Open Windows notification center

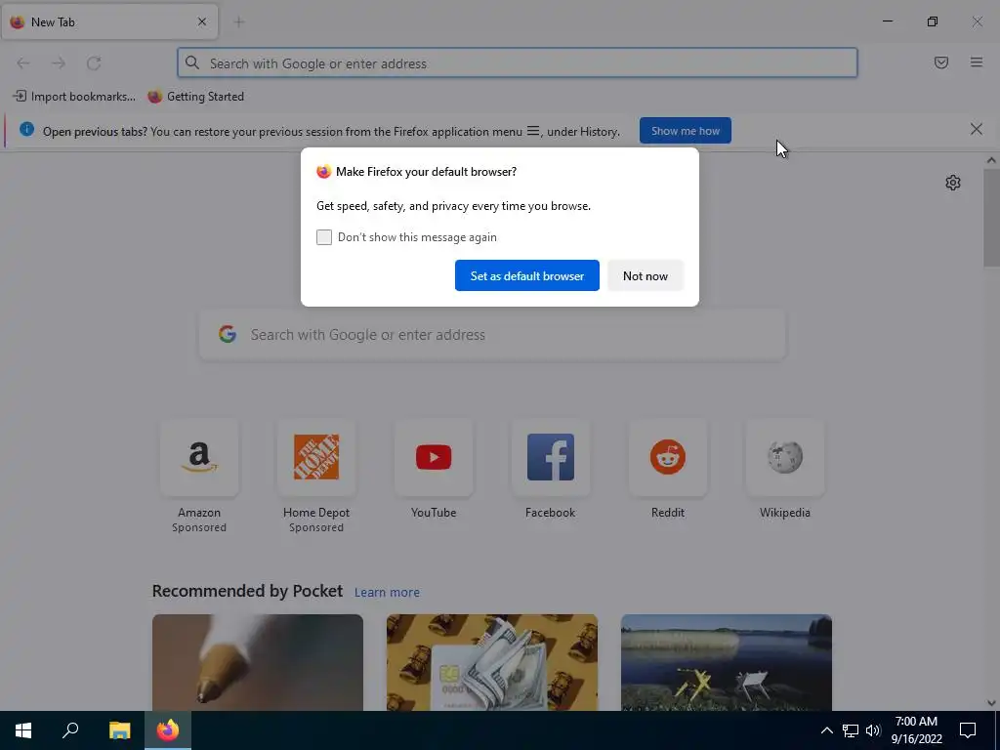(968, 730)
